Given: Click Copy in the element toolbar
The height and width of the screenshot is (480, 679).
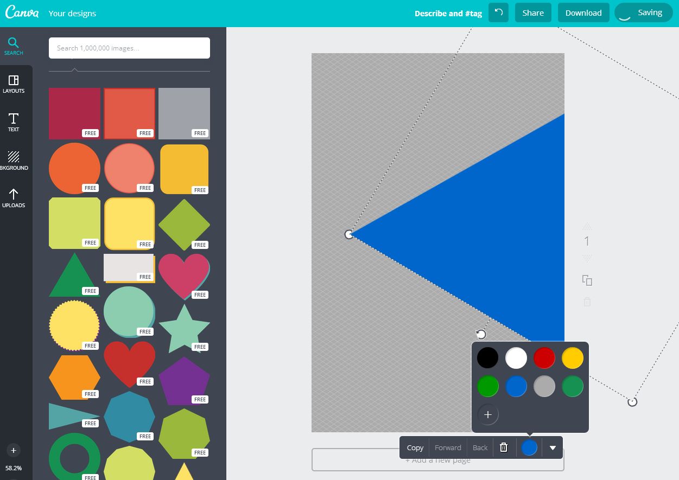Looking at the screenshot, I should [x=415, y=447].
